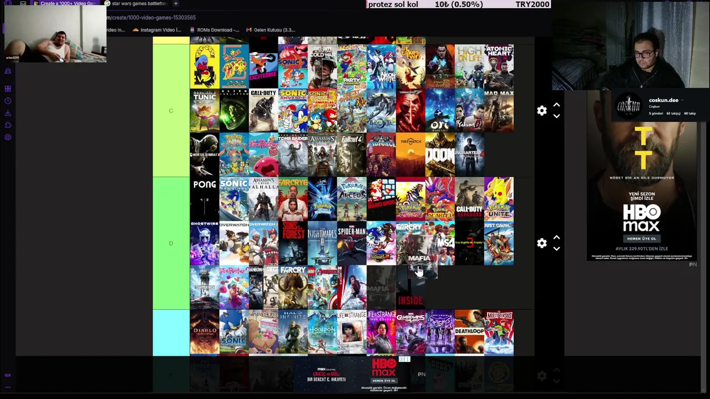Select DOOM cover
Screen dimensions: 710x399
tap(440, 155)
